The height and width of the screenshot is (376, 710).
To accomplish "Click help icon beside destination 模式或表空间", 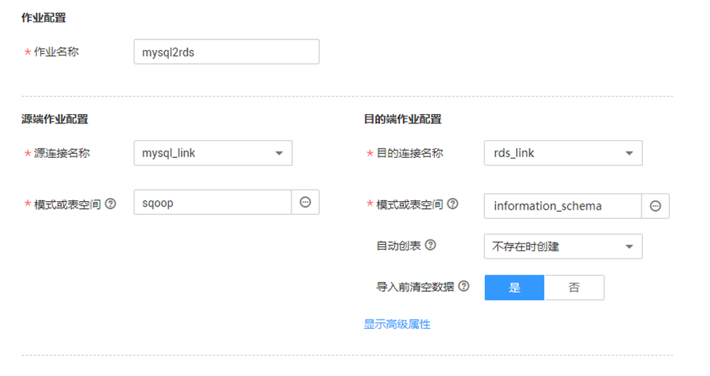I will pyautogui.click(x=453, y=204).
